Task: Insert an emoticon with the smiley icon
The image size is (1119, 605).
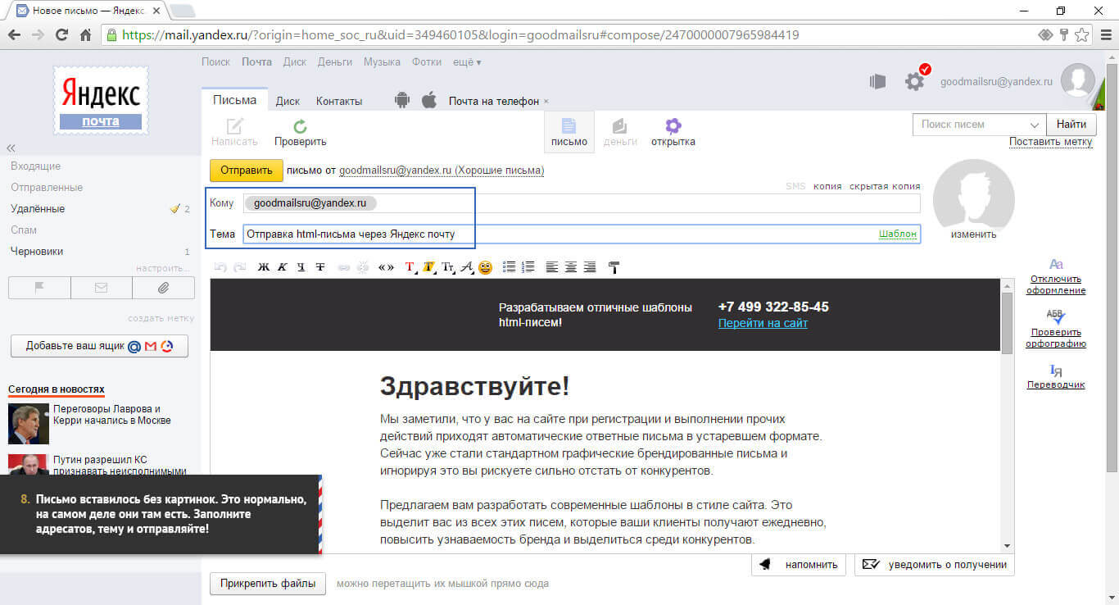Action: [485, 267]
